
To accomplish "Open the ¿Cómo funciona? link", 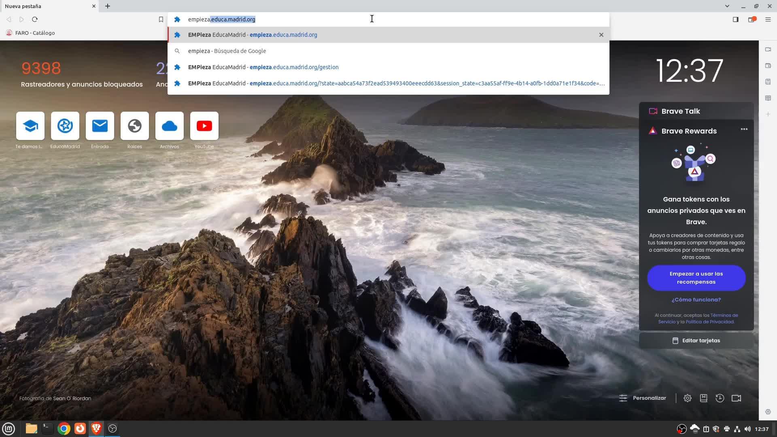I will pyautogui.click(x=696, y=300).
